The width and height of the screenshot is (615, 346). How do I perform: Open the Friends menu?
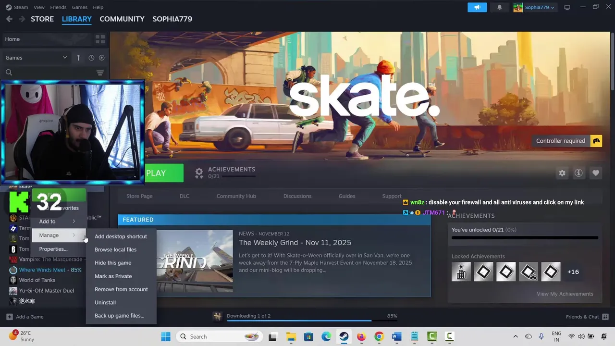coord(58,7)
